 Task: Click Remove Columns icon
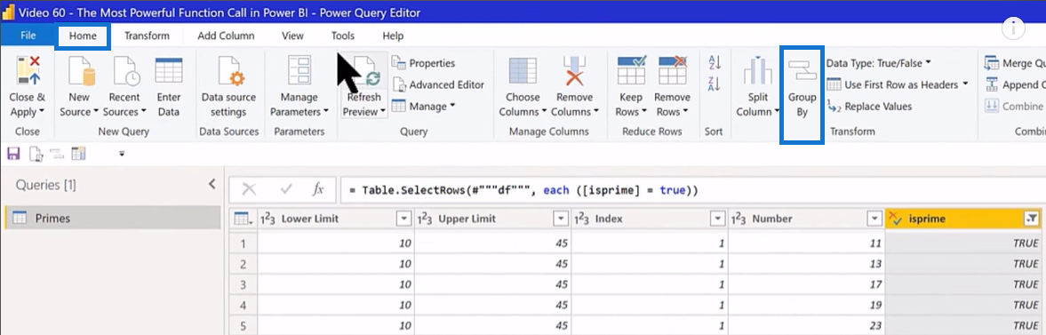[x=574, y=72]
